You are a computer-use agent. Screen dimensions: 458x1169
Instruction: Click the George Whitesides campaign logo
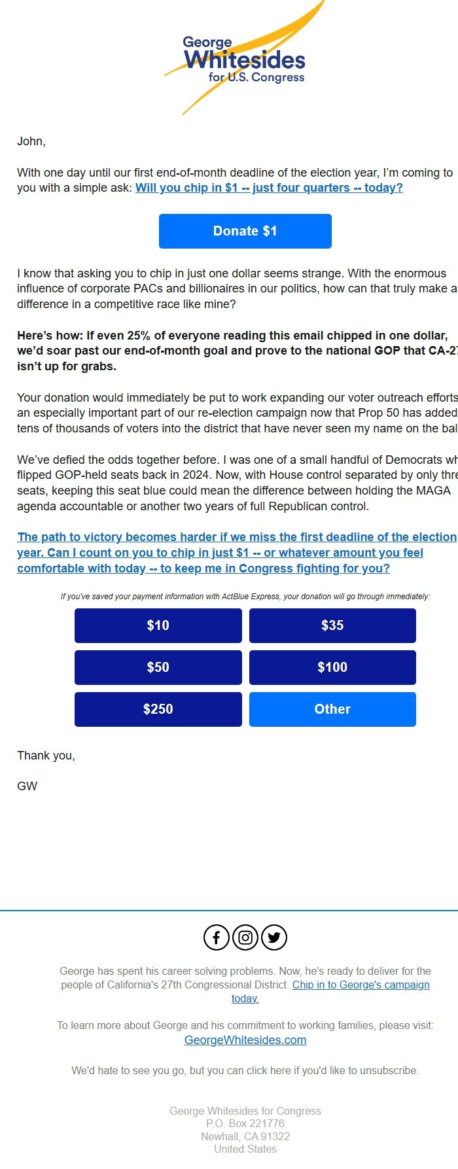pyautogui.click(x=243, y=59)
